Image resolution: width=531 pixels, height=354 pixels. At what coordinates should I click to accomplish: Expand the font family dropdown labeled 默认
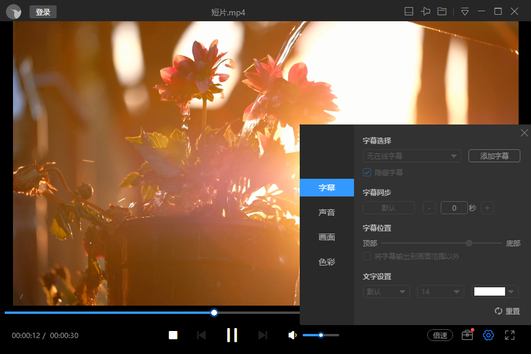tap(386, 291)
